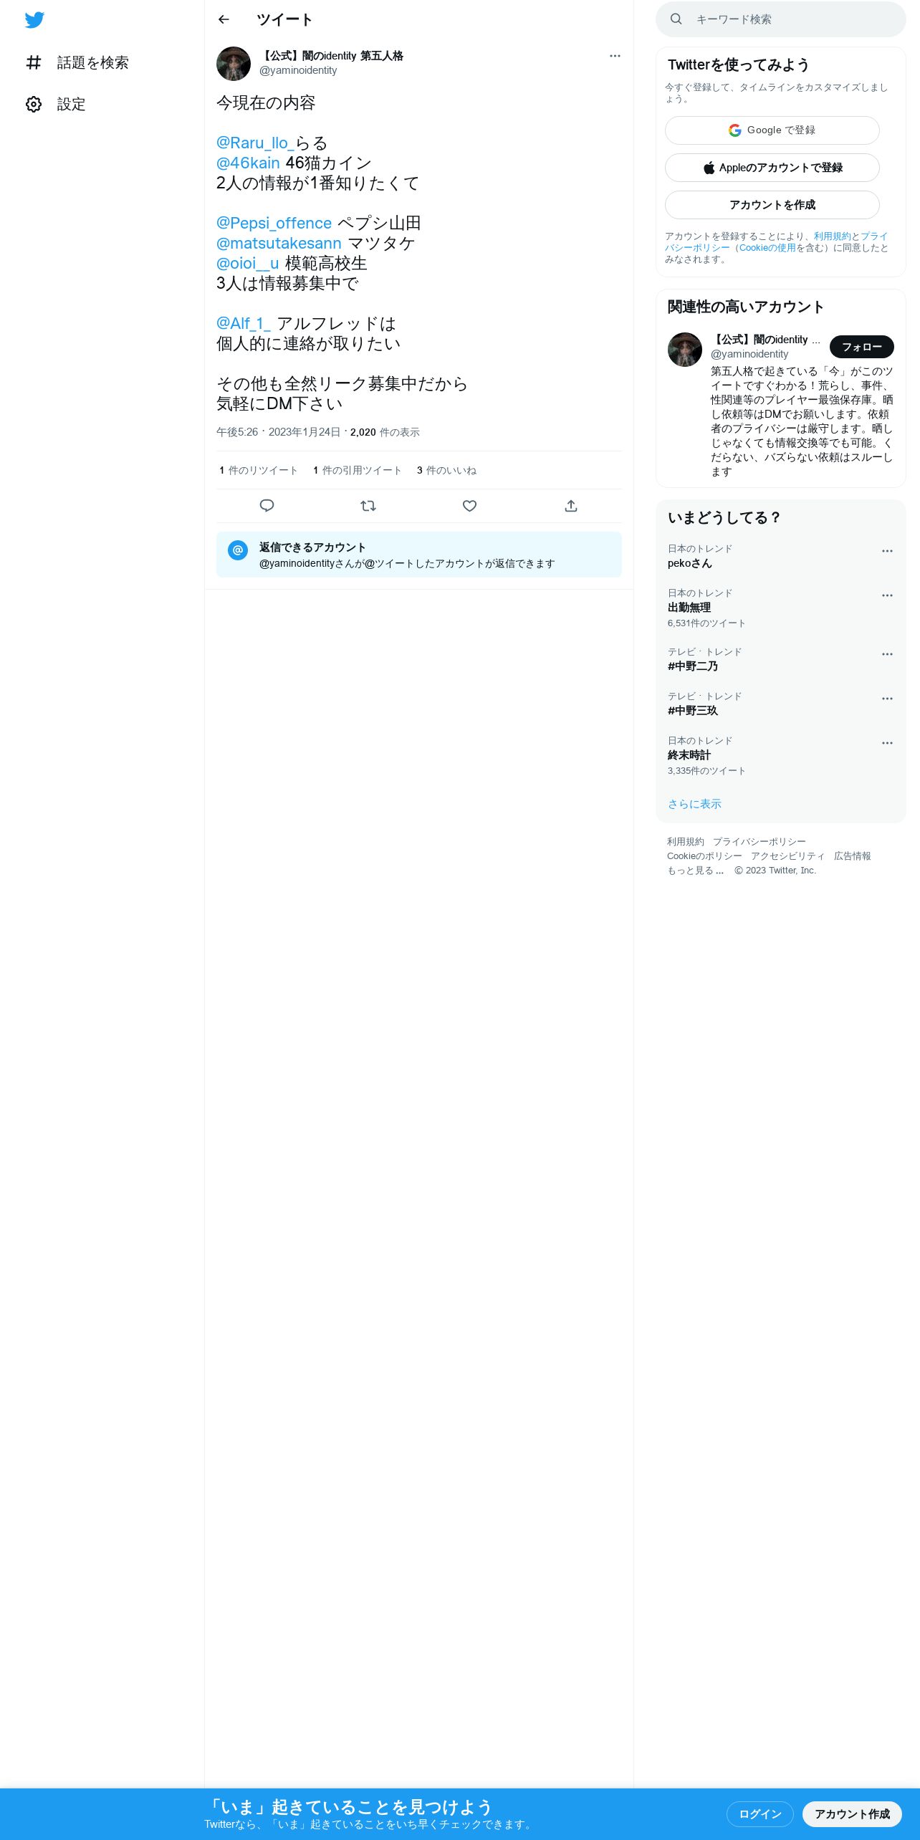Open related account name 【公式】闇のidentity

click(765, 340)
